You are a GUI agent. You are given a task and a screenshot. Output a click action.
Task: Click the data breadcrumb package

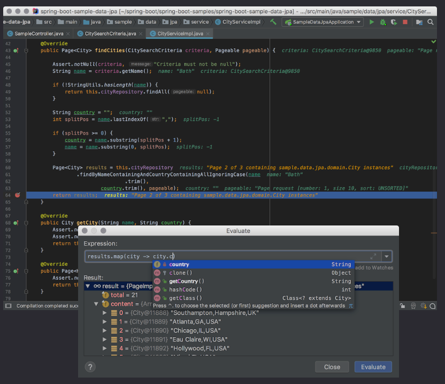[147, 22]
